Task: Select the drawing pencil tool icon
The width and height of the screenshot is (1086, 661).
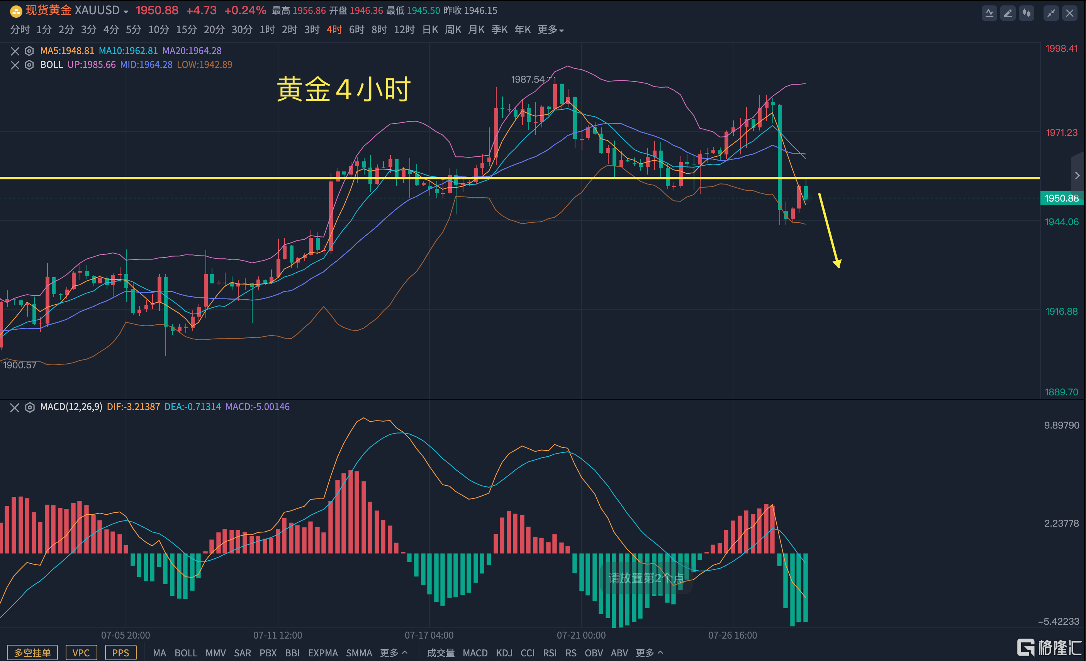Action: (1008, 13)
